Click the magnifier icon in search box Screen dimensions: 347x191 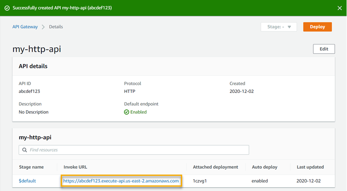25,150
